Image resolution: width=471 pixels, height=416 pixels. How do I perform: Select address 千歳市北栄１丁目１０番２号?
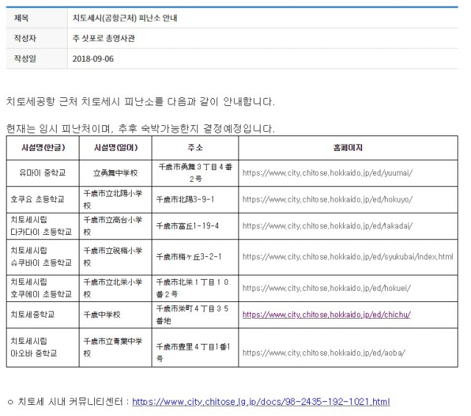click(193, 288)
